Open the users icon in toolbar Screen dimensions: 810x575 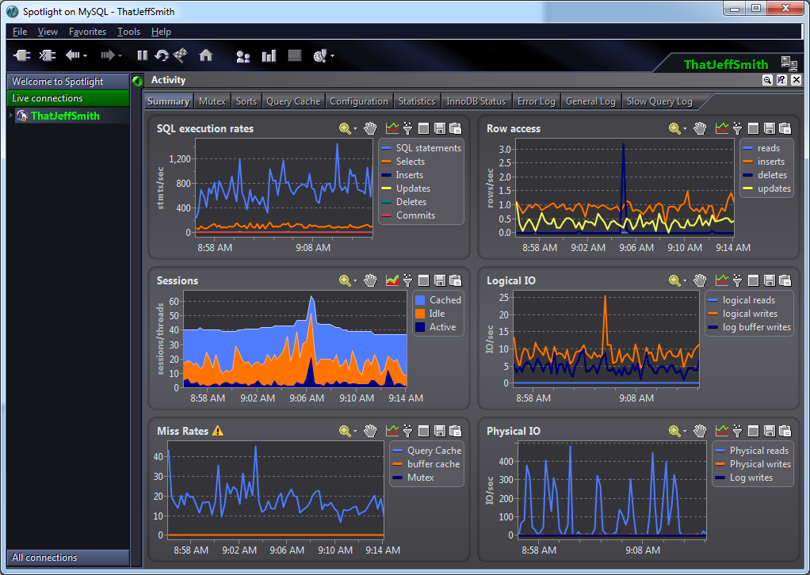coord(243,56)
